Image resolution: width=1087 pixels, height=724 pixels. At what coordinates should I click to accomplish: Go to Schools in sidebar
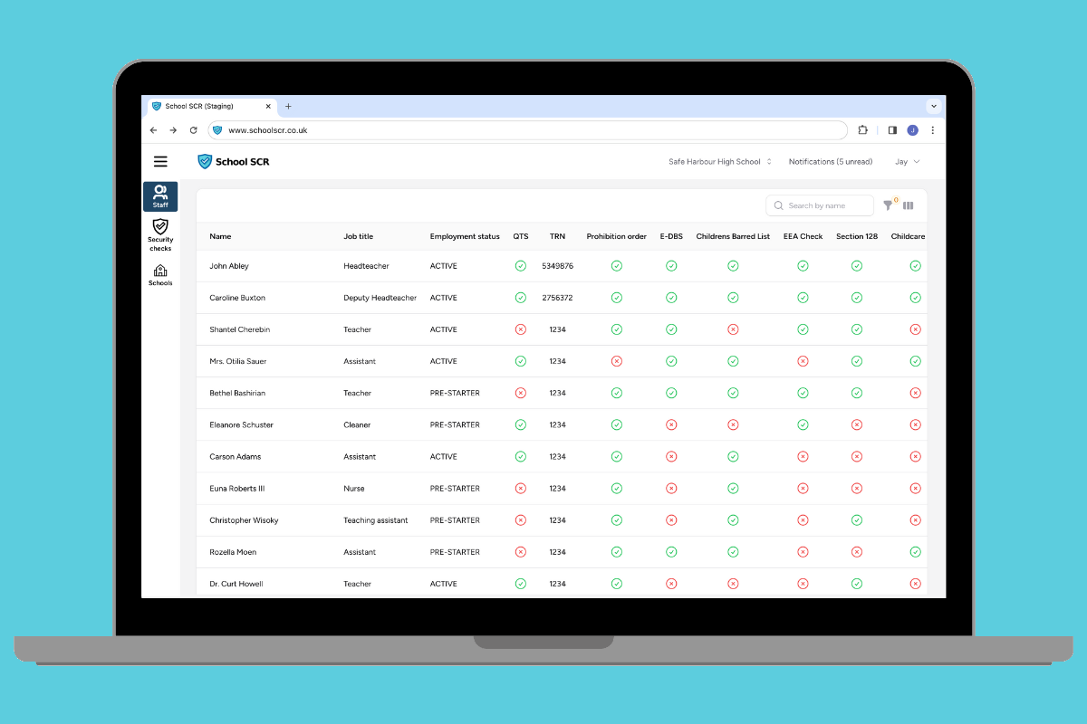click(x=160, y=275)
